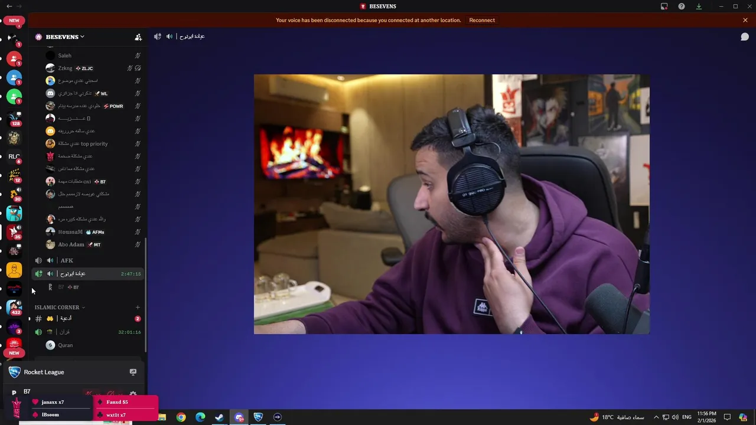Click the ENG language indicator in taskbar
Viewport: 756px width, 425px height.
coord(687,417)
